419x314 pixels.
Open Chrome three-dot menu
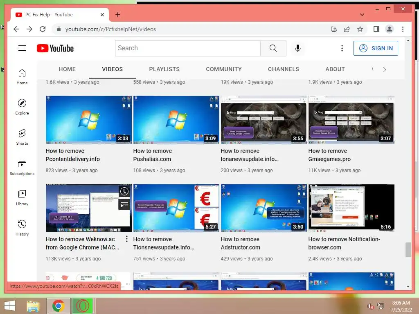coord(403,29)
